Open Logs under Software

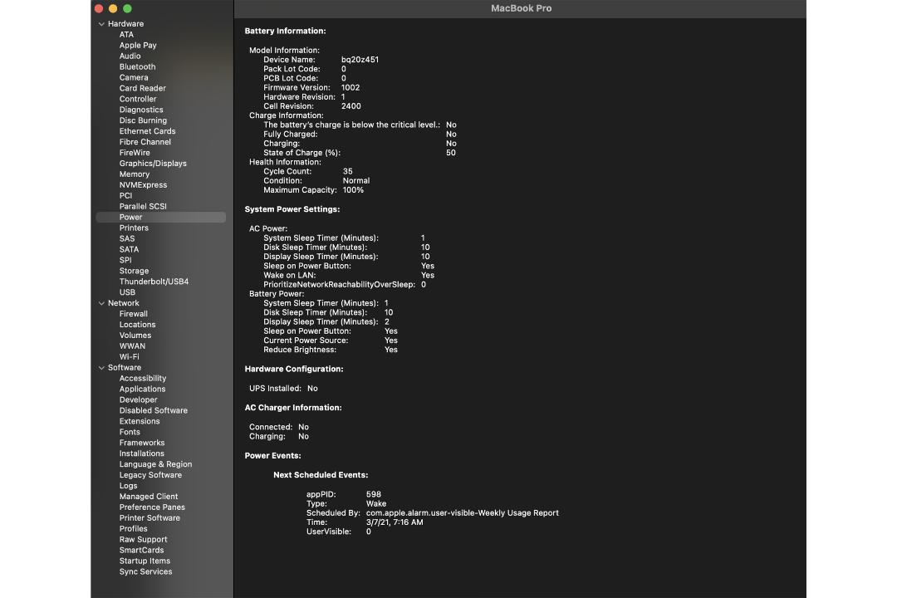(x=128, y=486)
